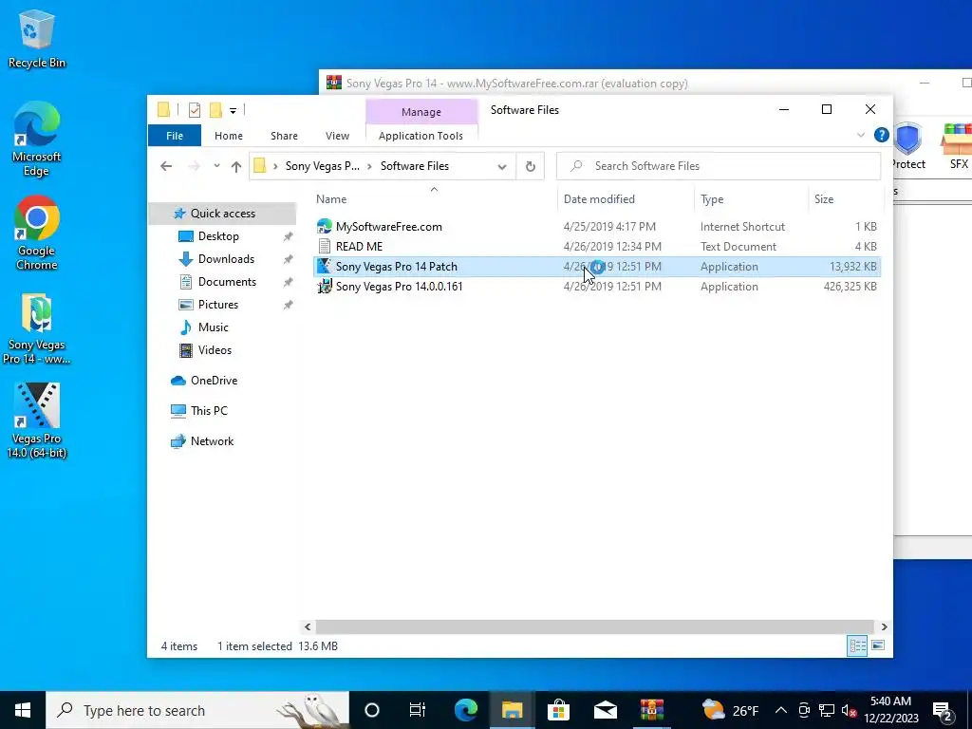The image size is (972, 729).
Task: Select the Sony Vegas Pro 14 archive on desktop
Action: (x=37, y=328)
